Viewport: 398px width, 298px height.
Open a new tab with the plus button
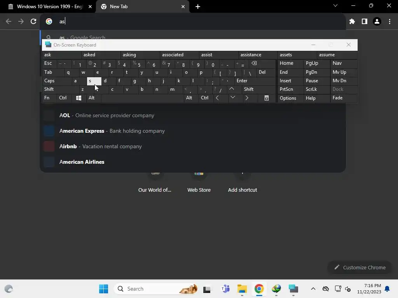pos(198,7)
